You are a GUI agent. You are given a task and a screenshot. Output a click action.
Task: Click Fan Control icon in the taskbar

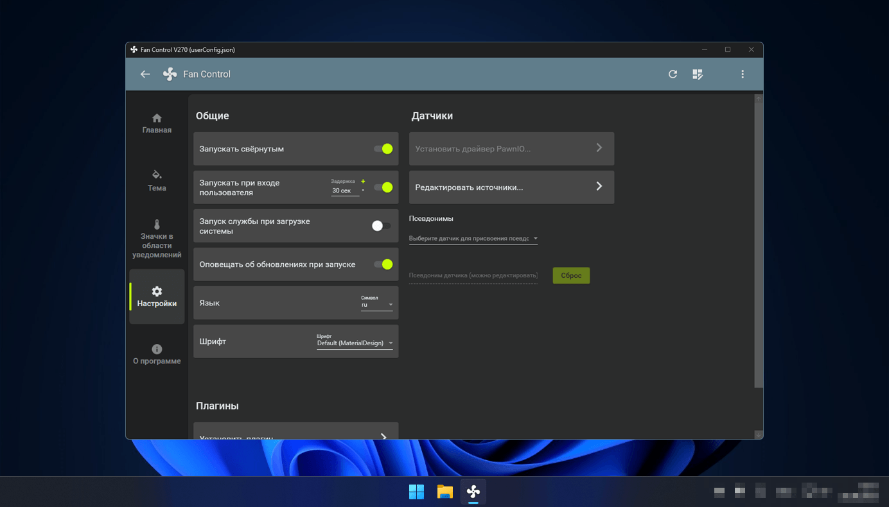click(473, 492)
